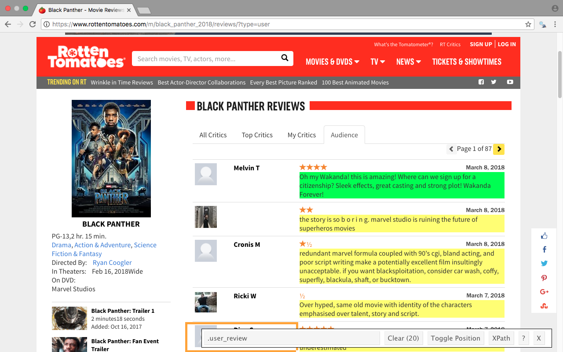Click Log In link
563x352 pixels.
tap(507, 44)
